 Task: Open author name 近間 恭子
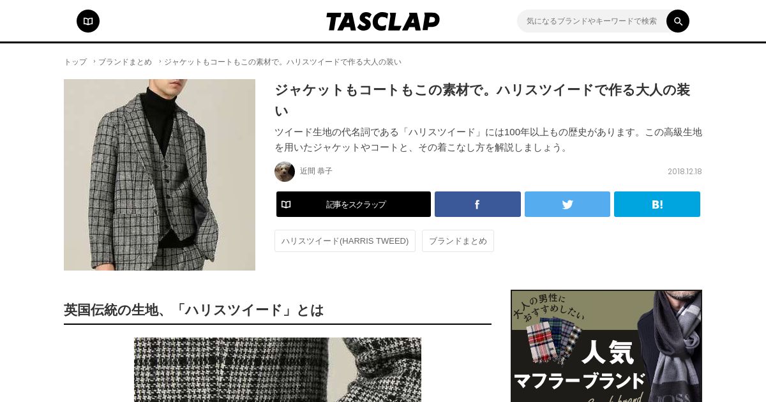point(316,171)
